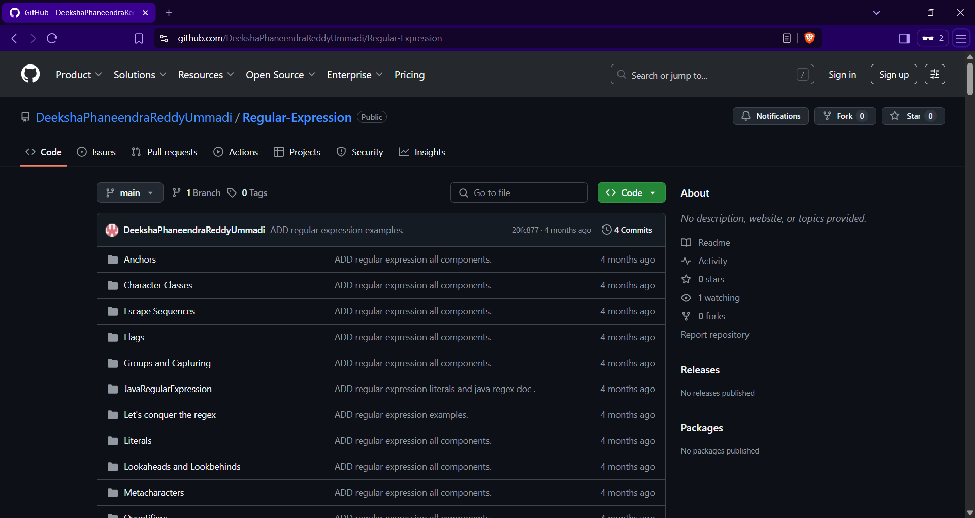
Task: Switch to the Projects tab
Action: [x=297, y=152]
